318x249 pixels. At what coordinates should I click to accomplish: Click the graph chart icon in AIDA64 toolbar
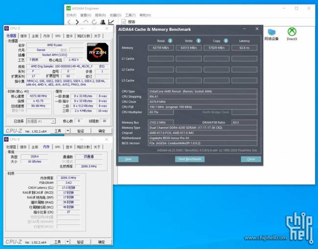[111, 22]
